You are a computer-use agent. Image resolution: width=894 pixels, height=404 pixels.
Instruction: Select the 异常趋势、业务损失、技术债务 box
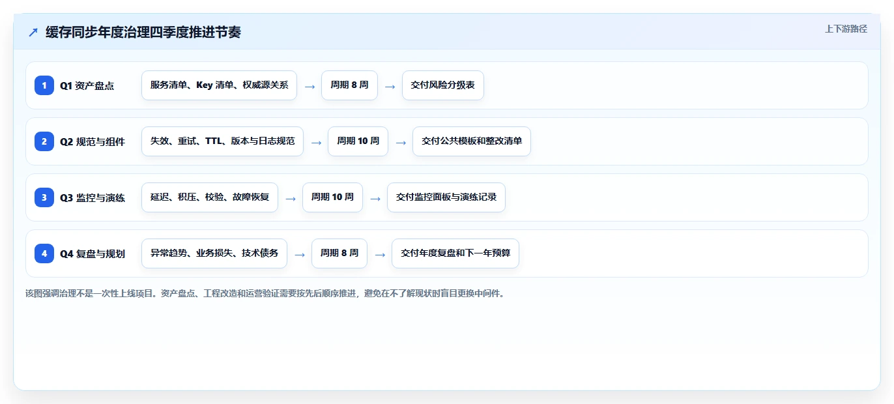[214, 253]
